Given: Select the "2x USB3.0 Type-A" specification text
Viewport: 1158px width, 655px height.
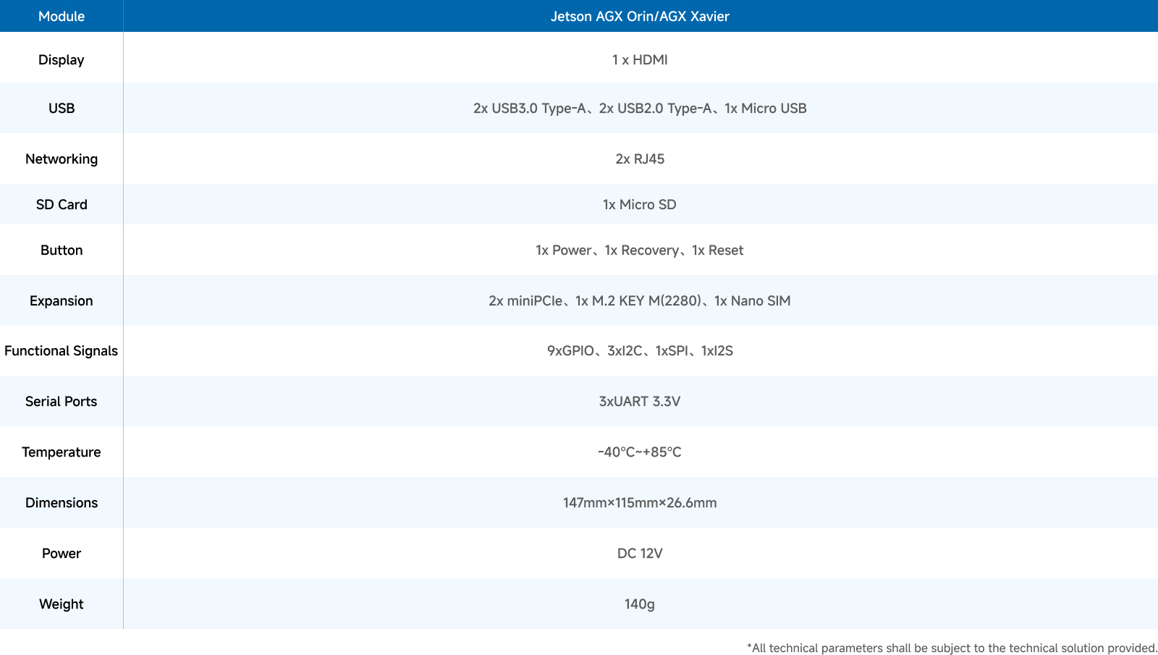Looking at the screenshot, I should tap(530, 109).
